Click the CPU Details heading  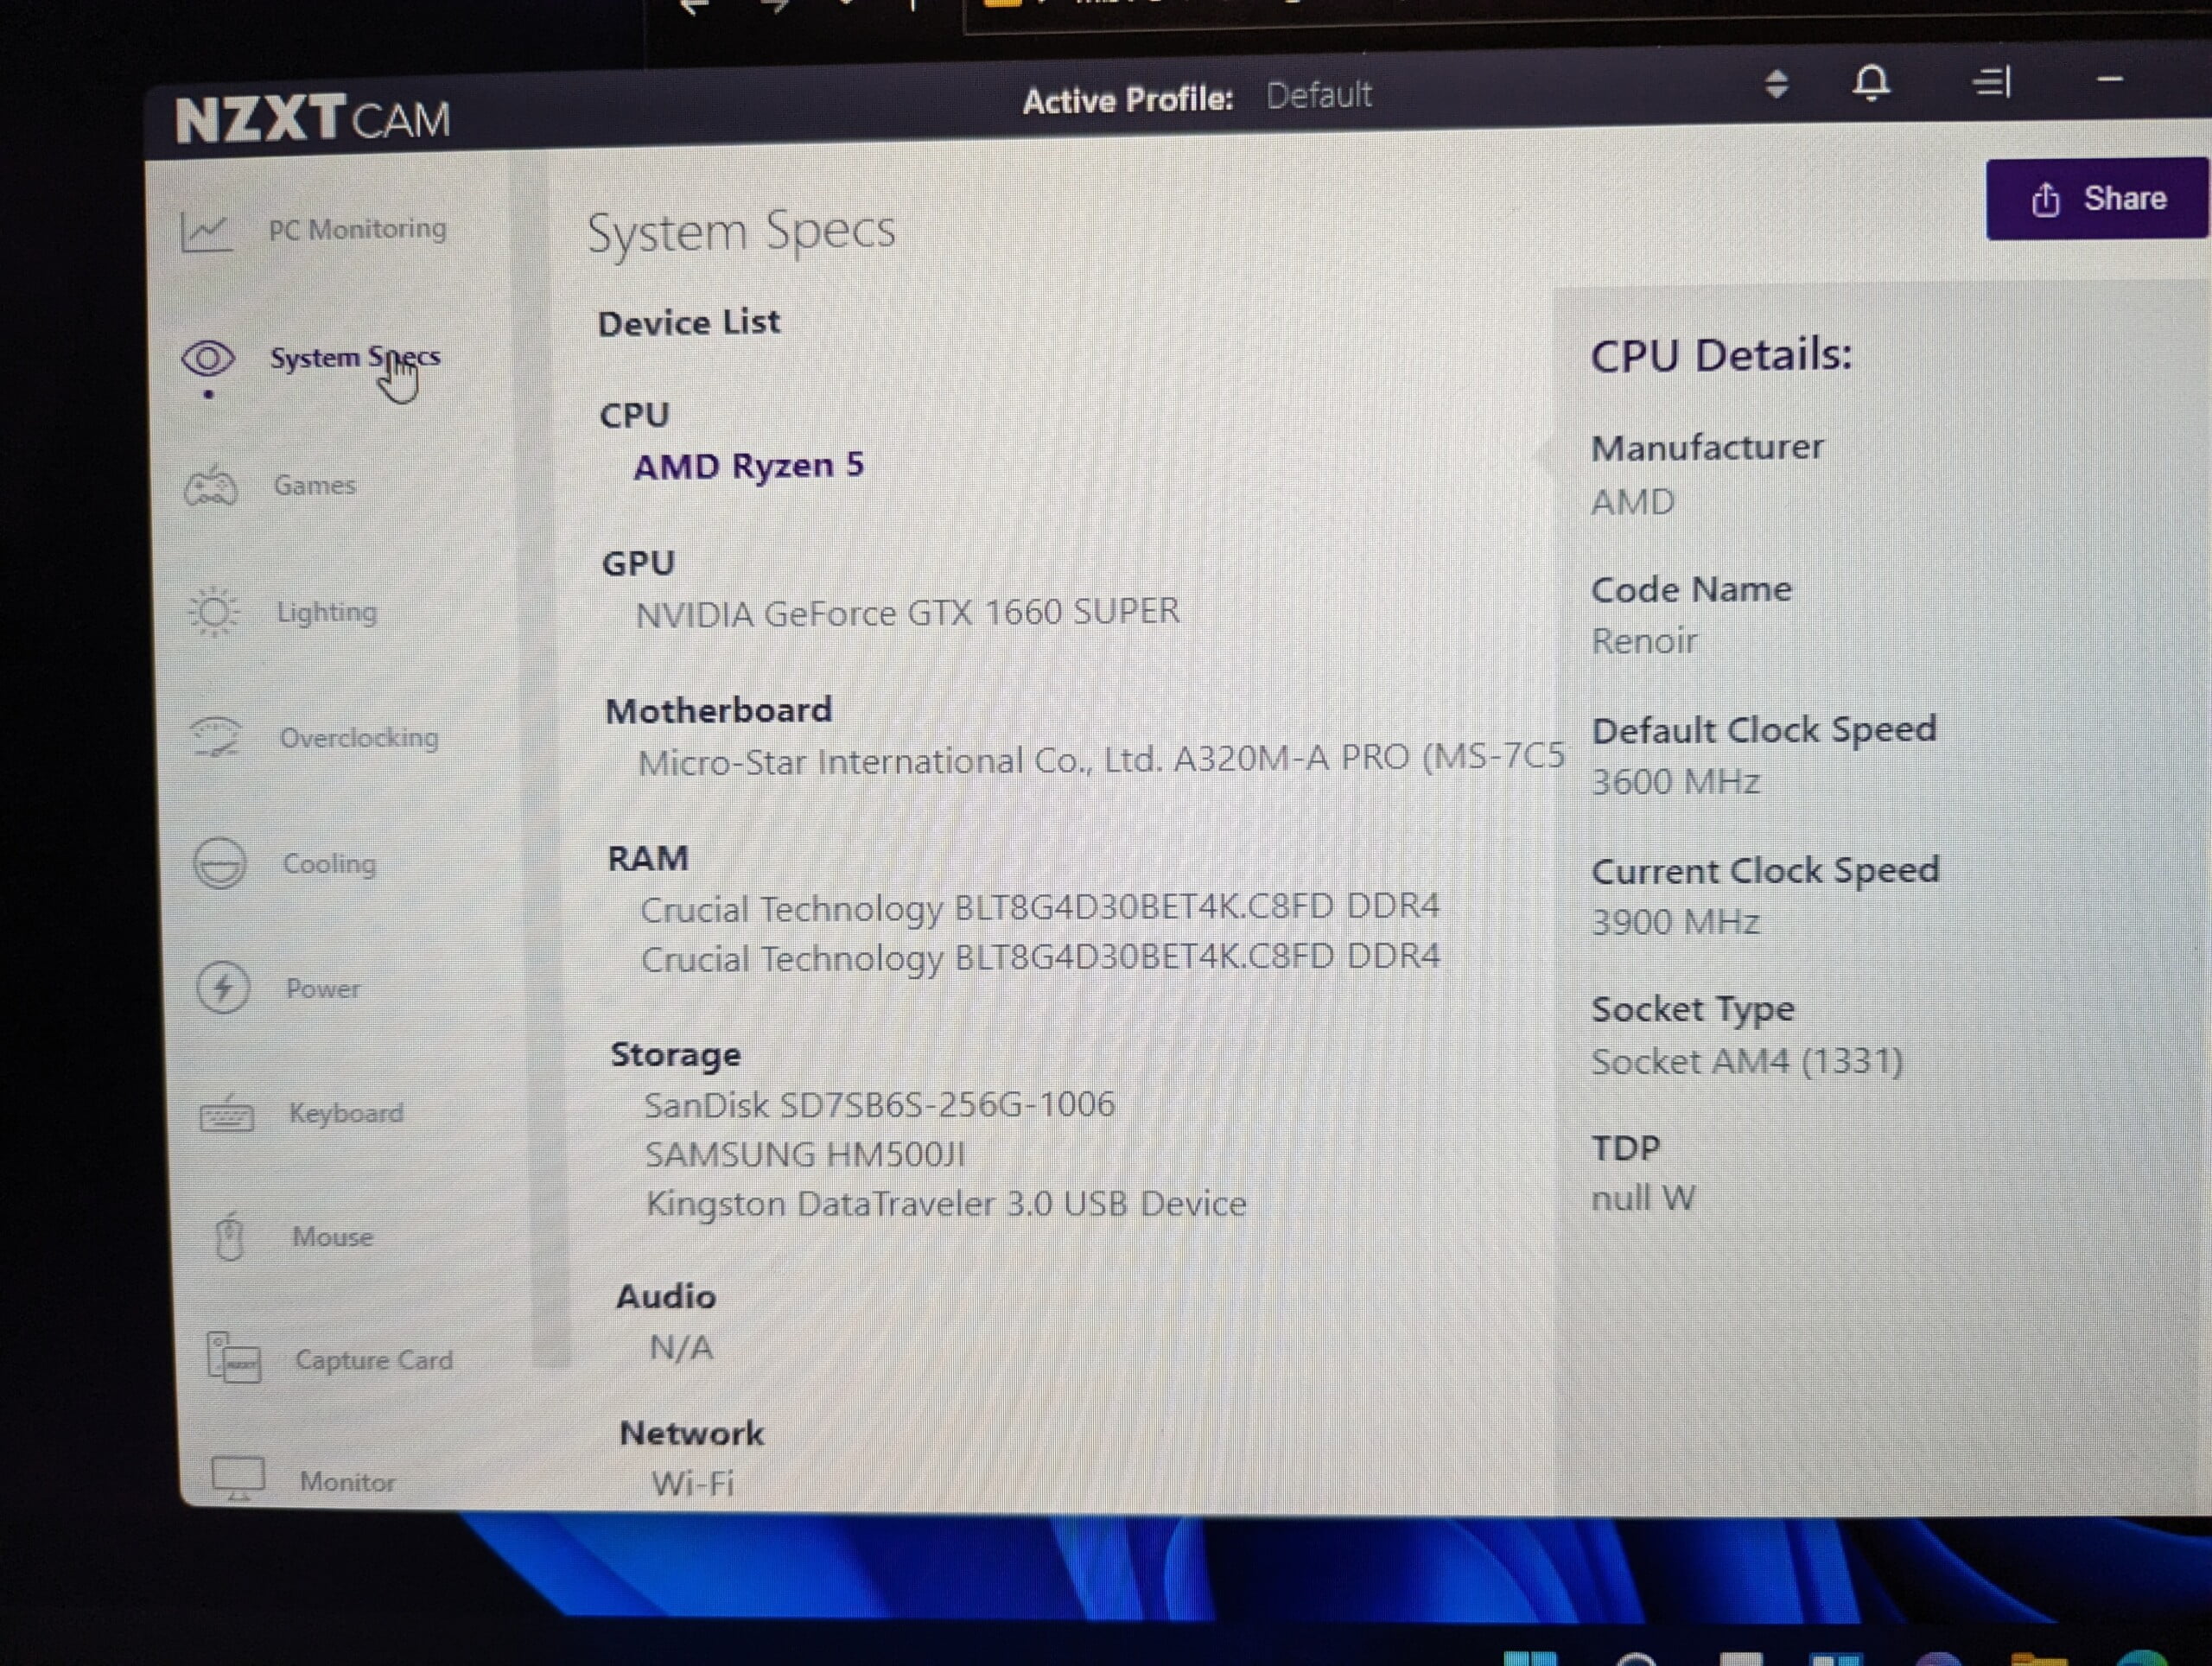1721,356
